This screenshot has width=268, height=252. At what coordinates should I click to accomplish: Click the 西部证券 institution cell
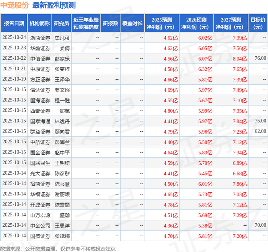click(40, 111)
